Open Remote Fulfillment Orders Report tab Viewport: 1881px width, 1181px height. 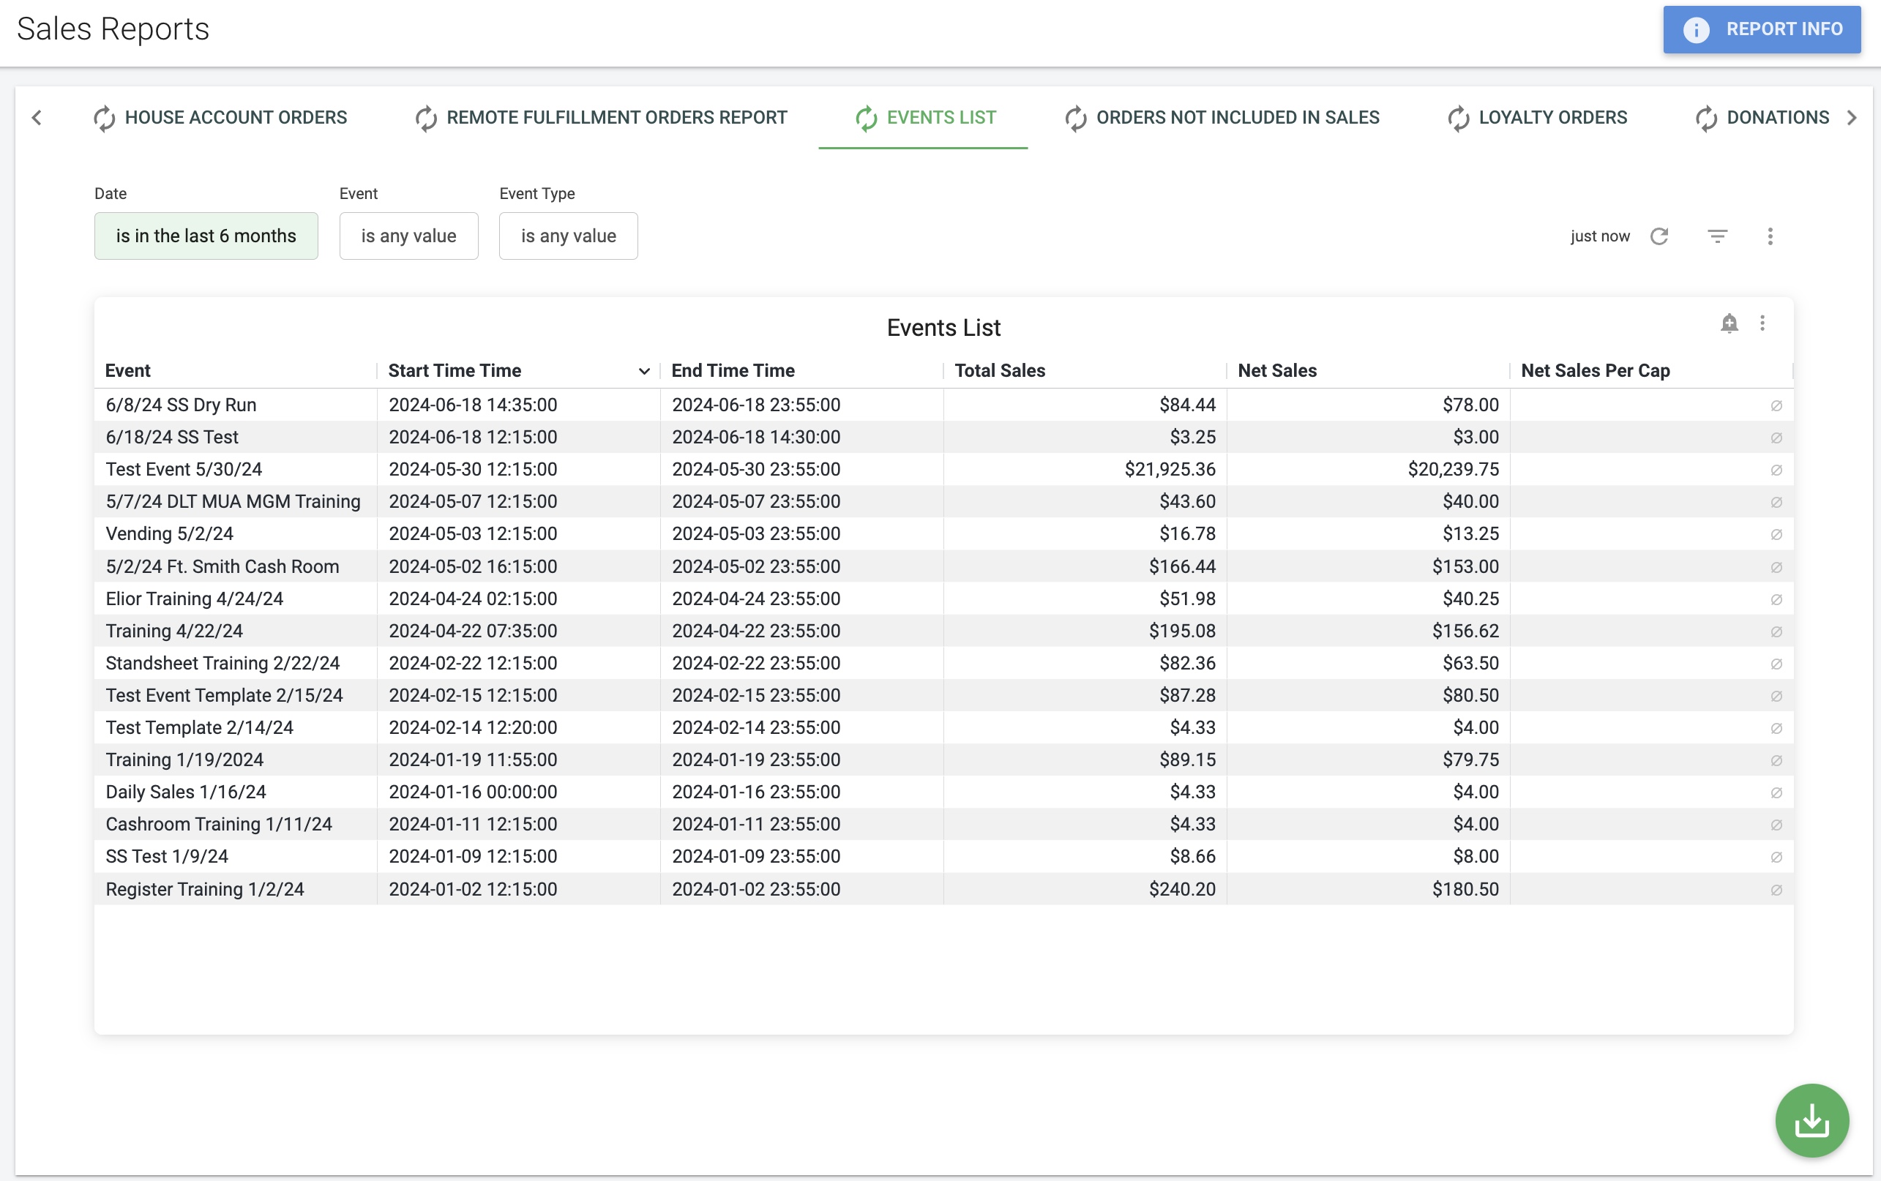coord(602,118)
